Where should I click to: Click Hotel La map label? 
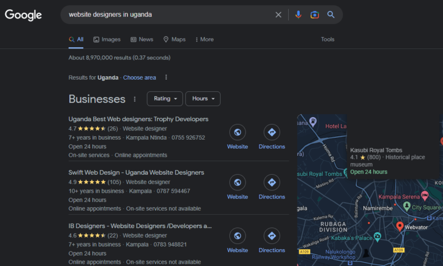coord(336,126)
